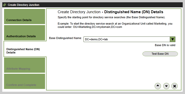Click the Test Base DN button
The image size is (185, 94).
(160, 54)
